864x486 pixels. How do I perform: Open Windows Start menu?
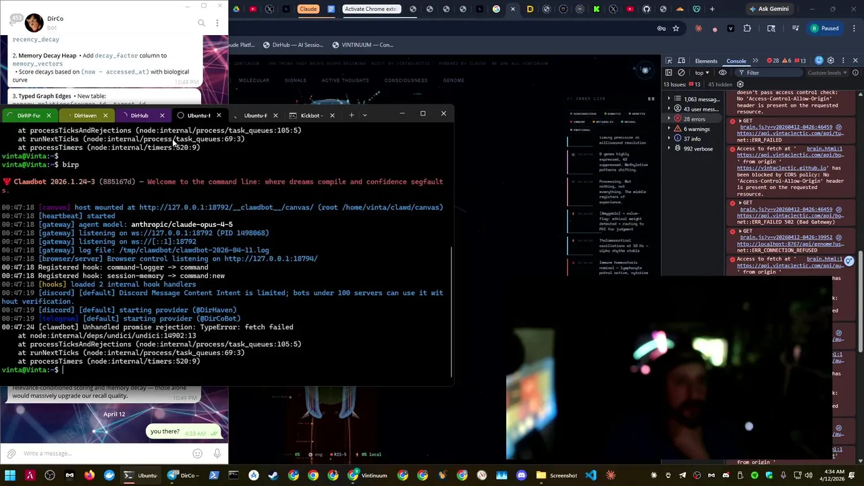click(x=10, y=475)
